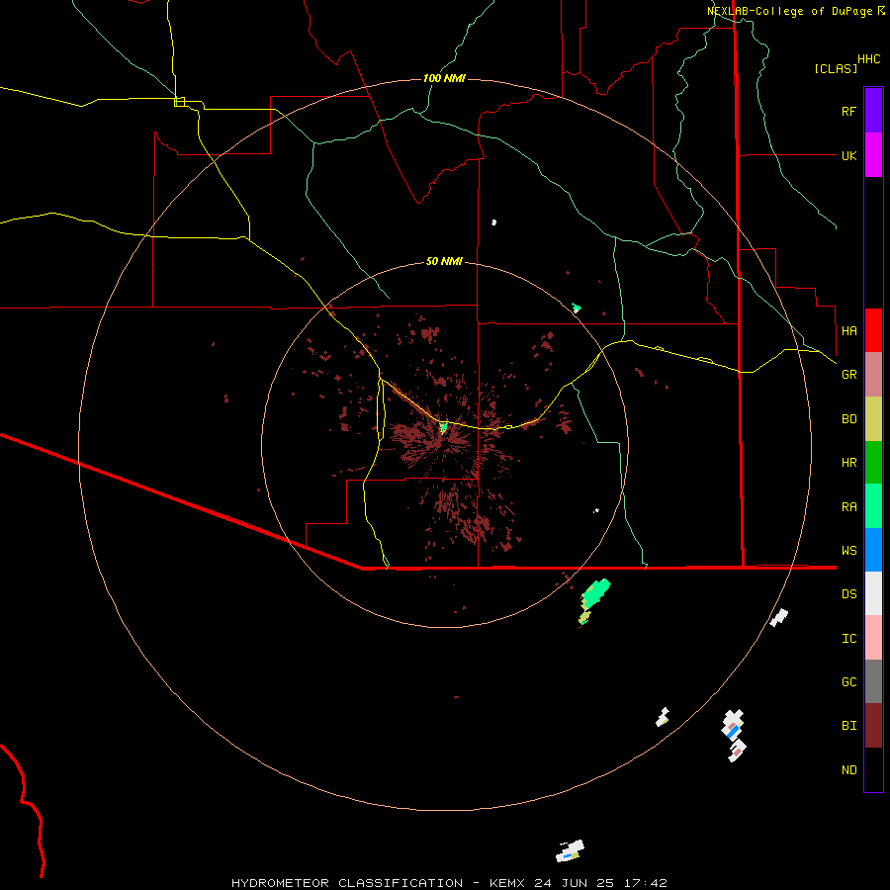
Task: Click the NEXLAB-College of DuPage credit text
Action: pyautogui.click(x=789, y=11)
